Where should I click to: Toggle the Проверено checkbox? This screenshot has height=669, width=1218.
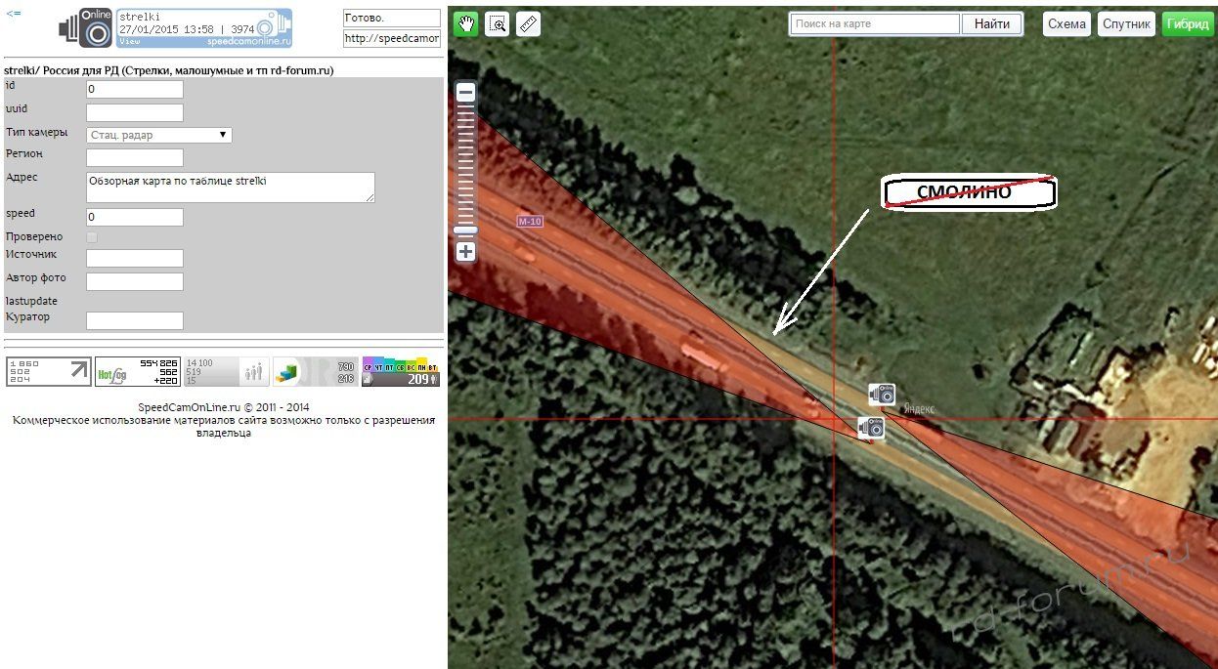[x=92, y=237]
